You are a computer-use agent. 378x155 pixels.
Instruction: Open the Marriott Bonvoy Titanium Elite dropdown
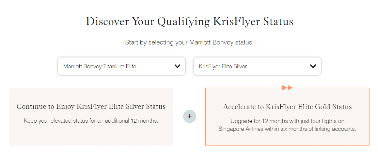tap(121, 66)
